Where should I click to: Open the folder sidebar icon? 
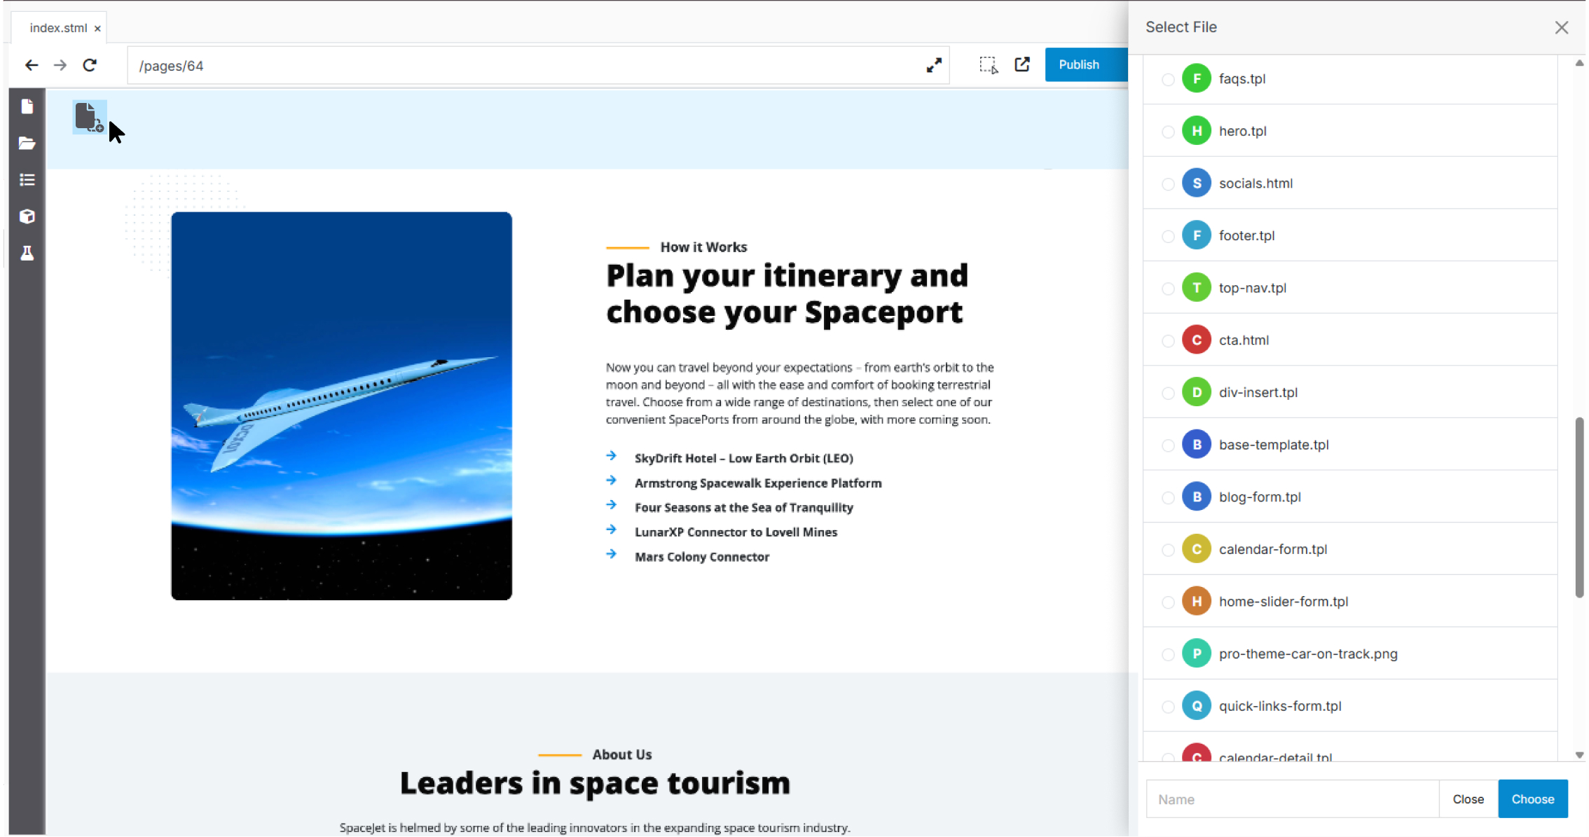(27, 144)
